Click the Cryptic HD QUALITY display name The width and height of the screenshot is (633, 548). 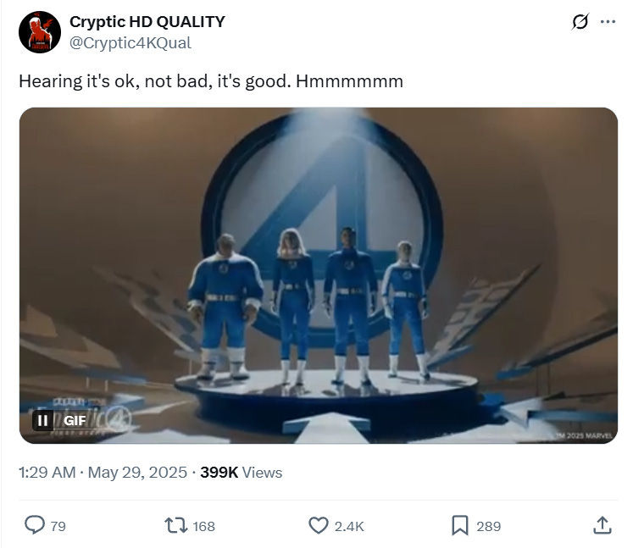tap(147, 22)
